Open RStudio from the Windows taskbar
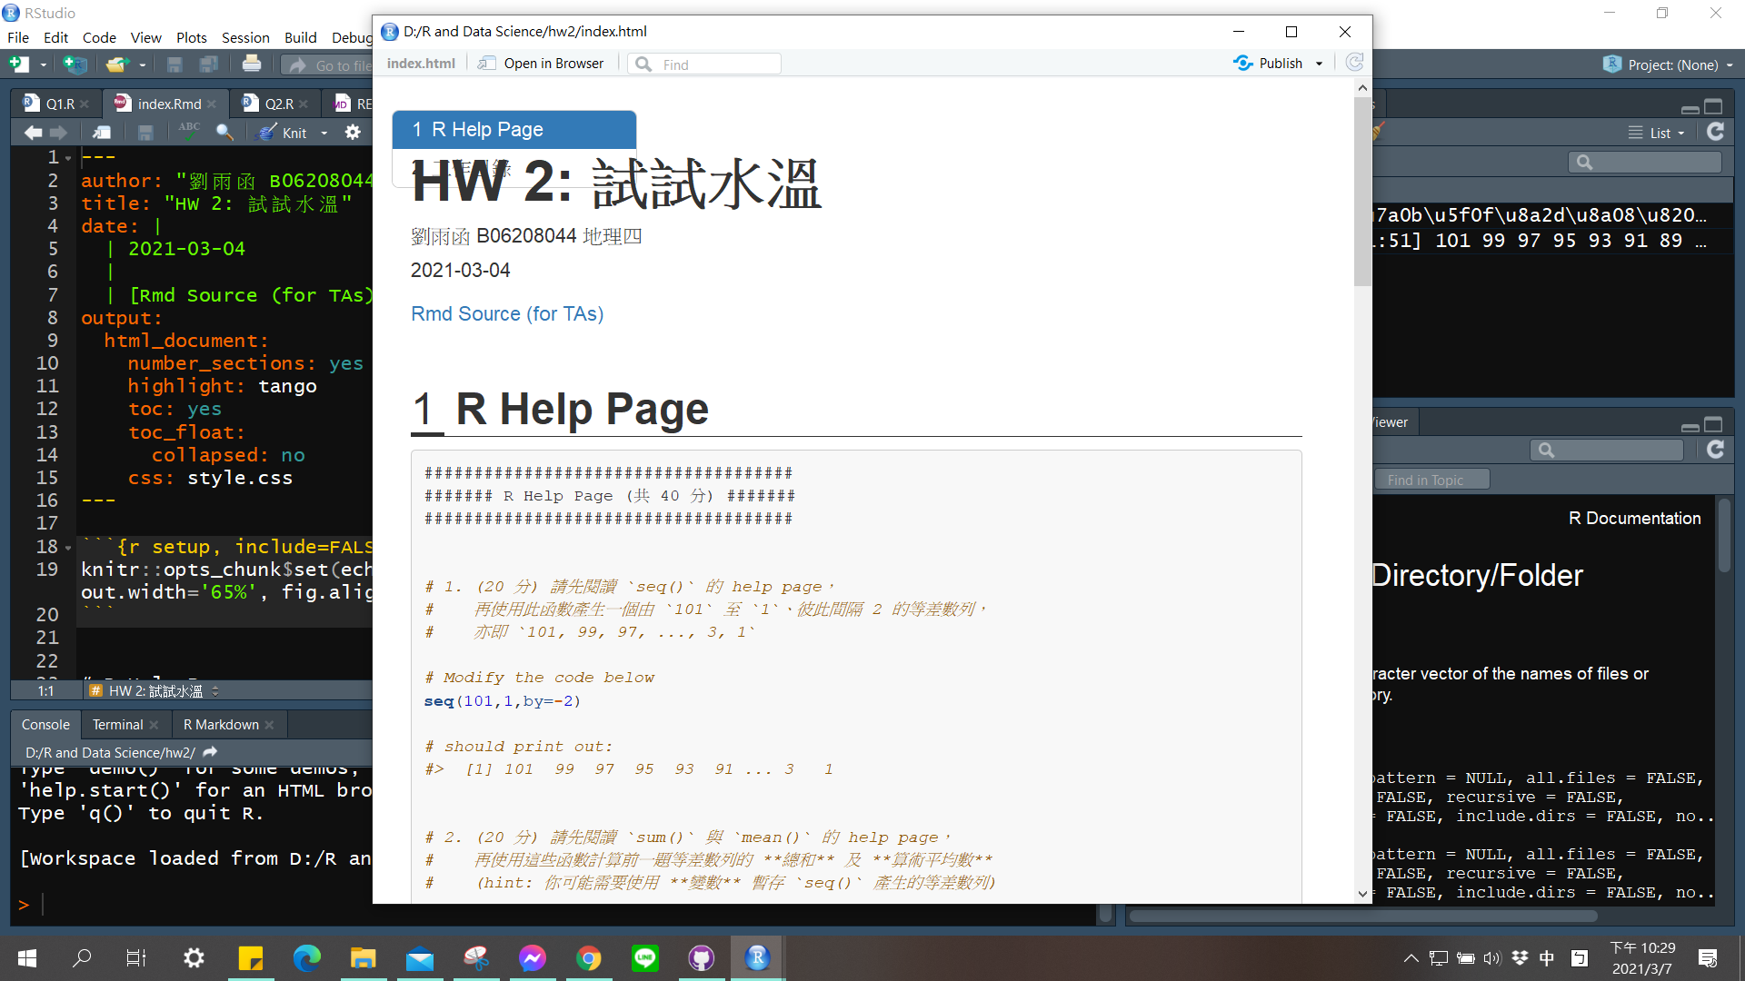 [x=757, y=957]
